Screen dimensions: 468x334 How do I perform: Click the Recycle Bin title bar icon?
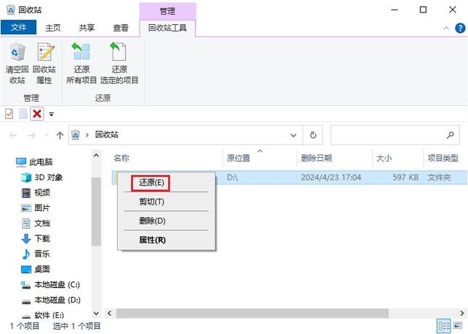10,10
